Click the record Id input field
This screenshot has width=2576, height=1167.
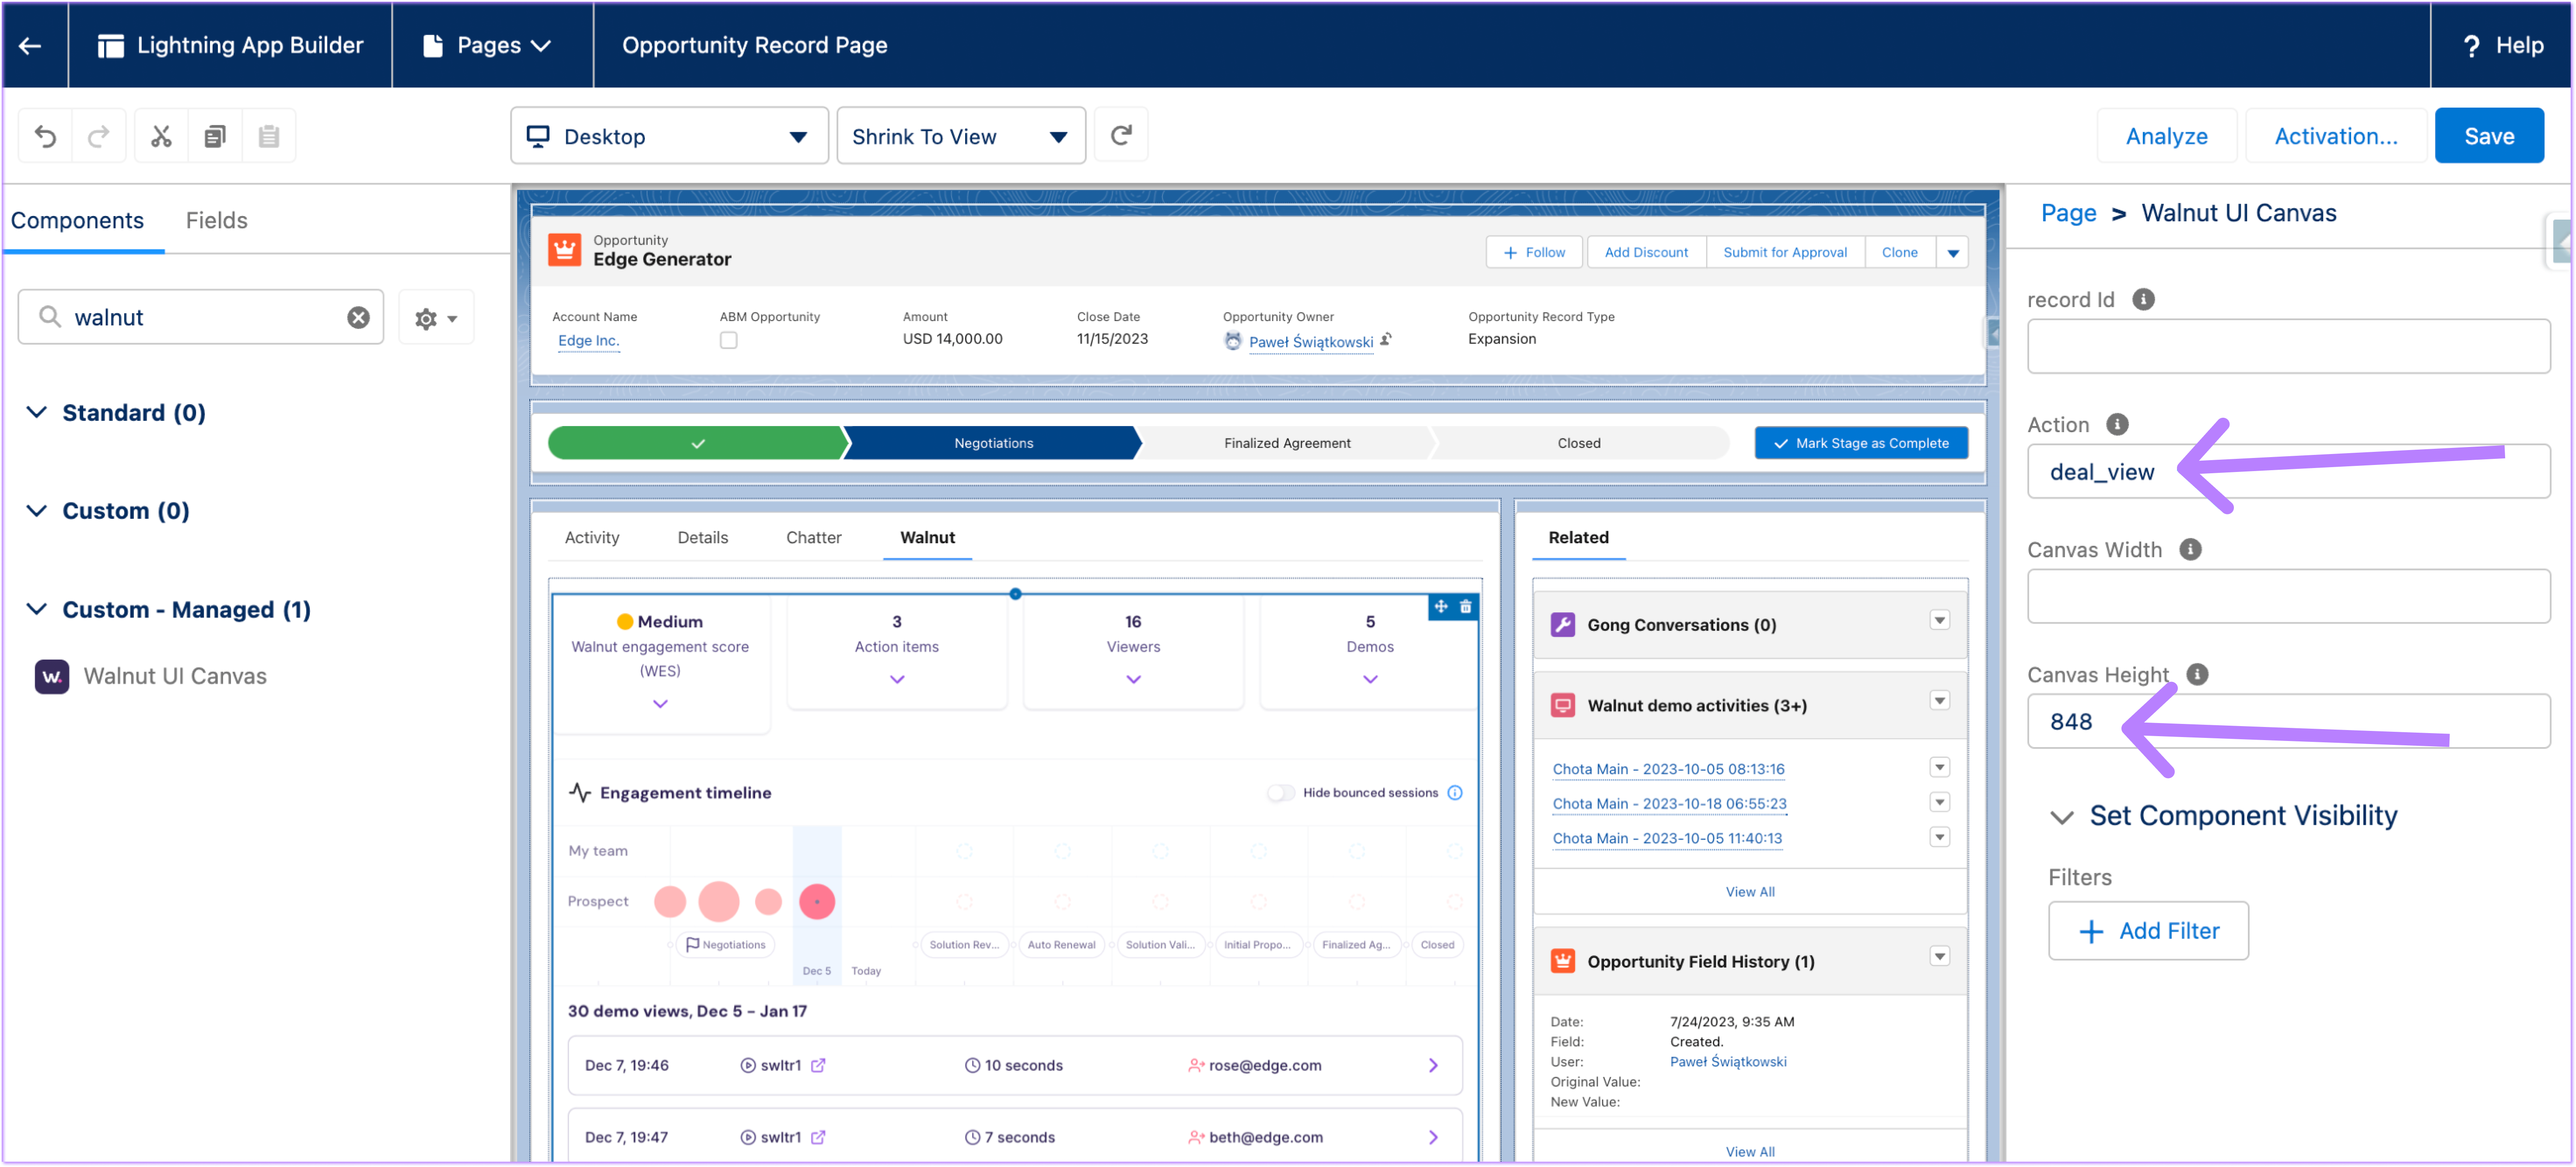pyautogui.click(x=2288, y=347)
